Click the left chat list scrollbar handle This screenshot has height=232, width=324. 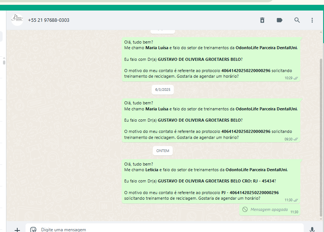pyautogui.click(x=4, y=61)
